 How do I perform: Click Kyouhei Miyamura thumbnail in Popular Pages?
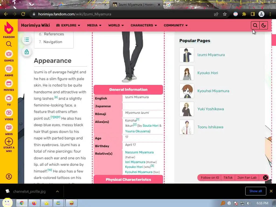[187, 91]
